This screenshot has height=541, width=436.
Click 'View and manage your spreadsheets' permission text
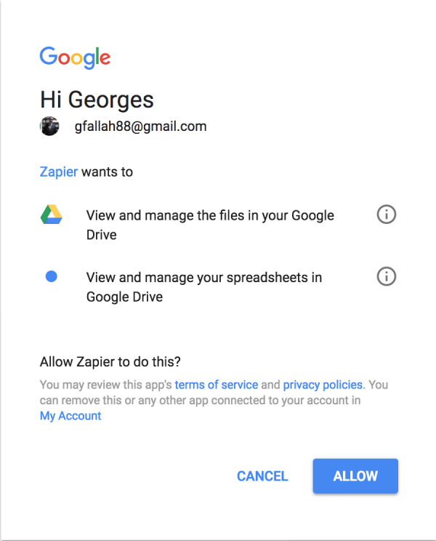tap(204, 287)
